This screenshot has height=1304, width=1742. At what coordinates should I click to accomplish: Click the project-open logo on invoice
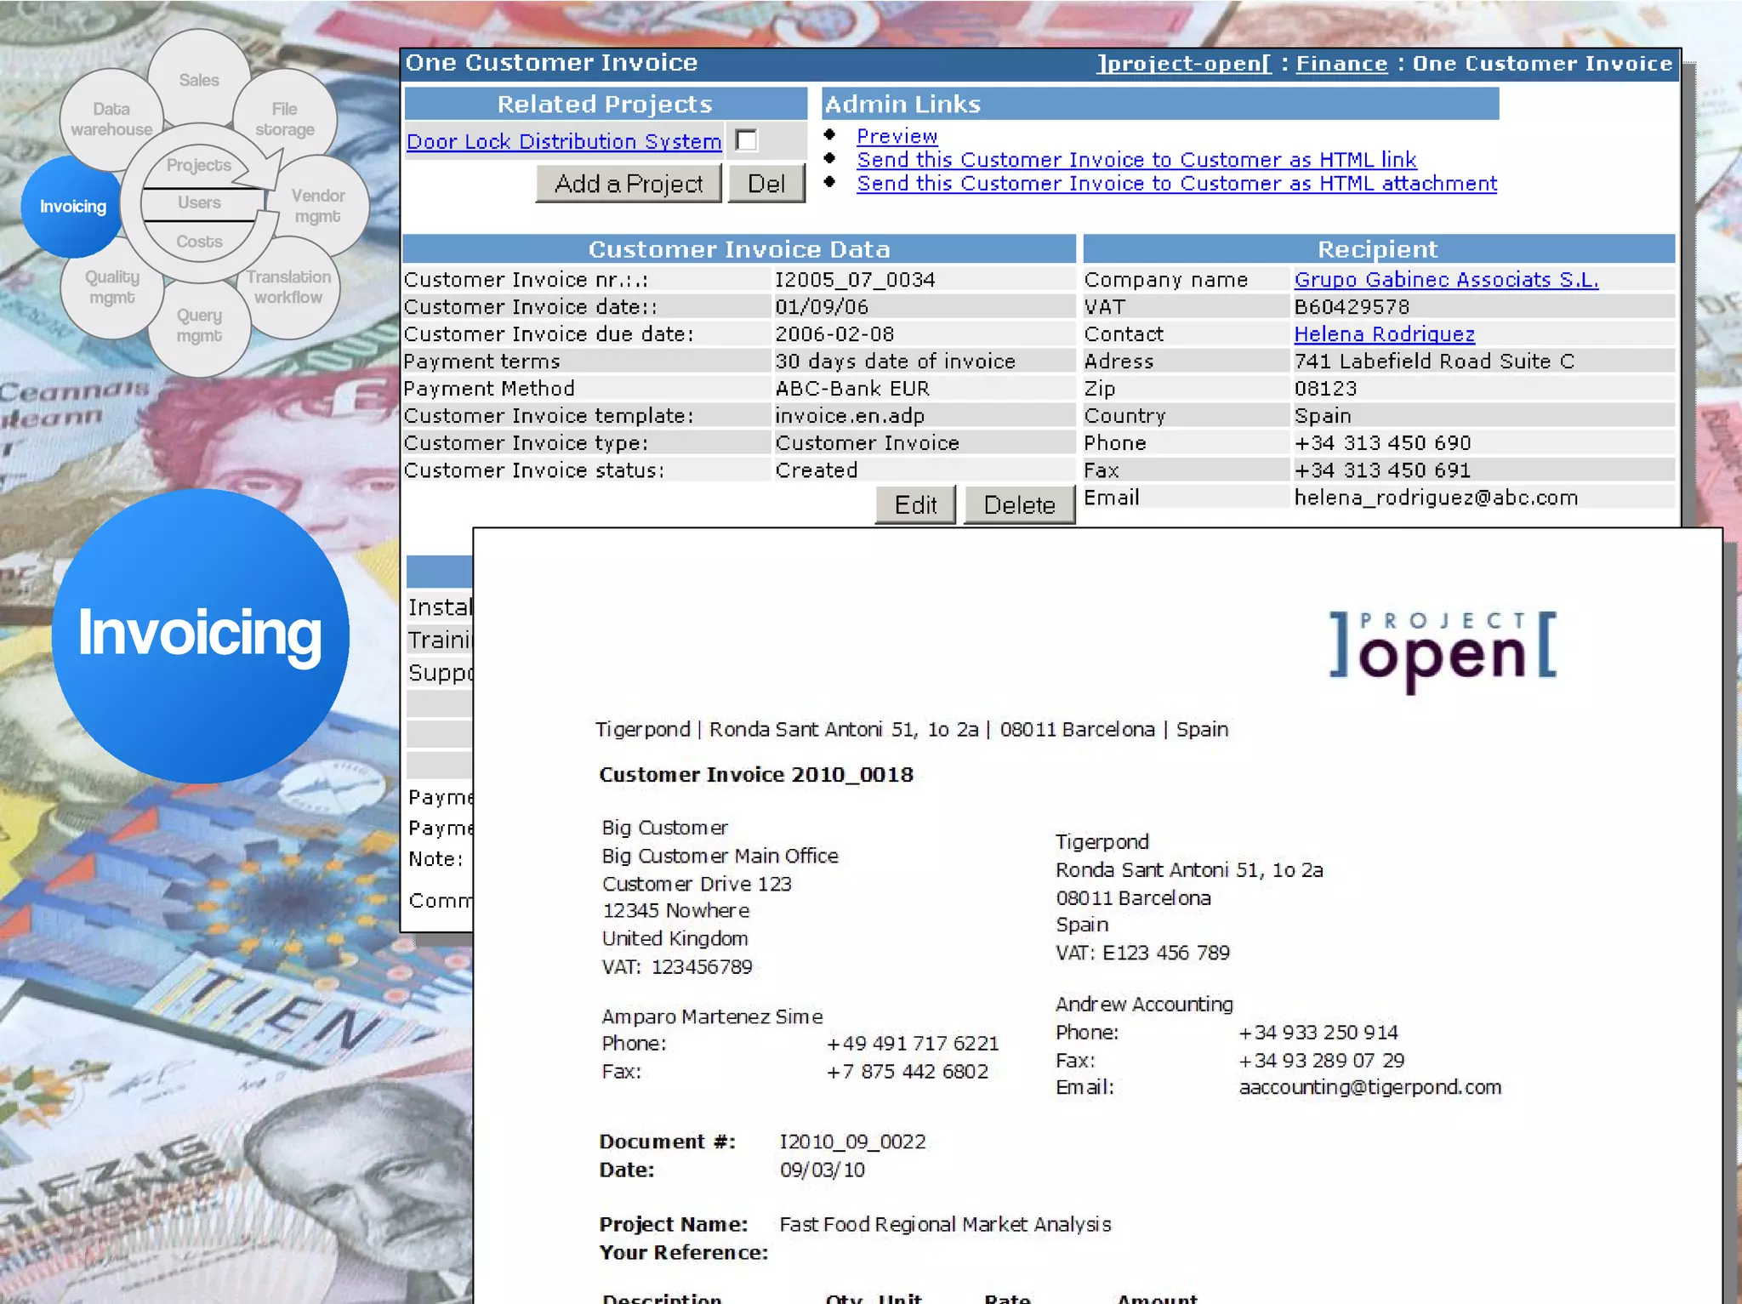coord(1443,650)
